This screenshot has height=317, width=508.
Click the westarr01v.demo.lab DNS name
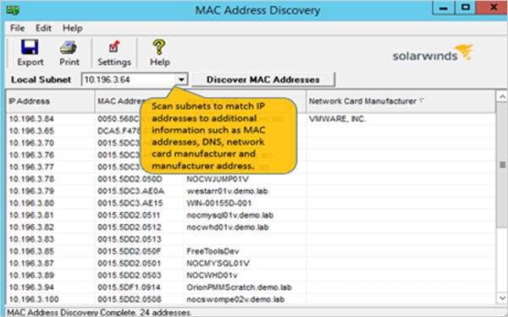point(227,191)
